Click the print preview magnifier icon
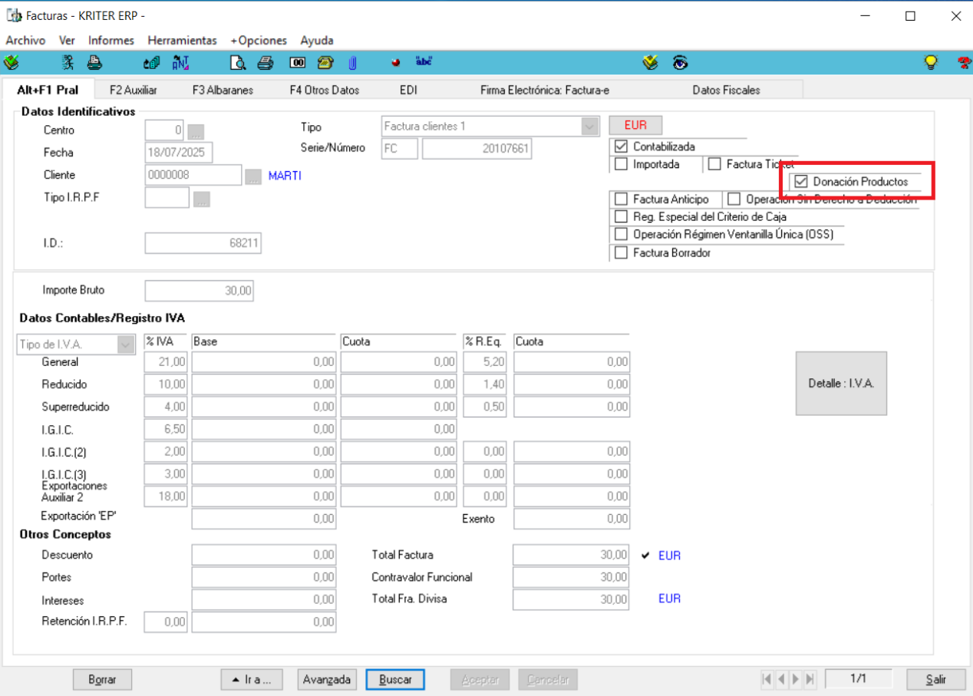 (x=239, y=64)
